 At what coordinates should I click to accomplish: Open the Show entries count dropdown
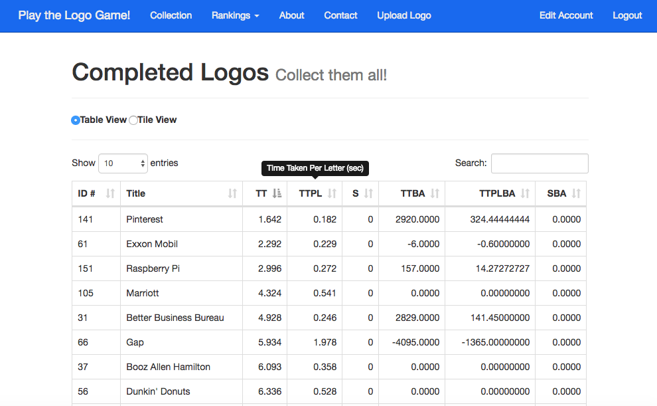123,163
